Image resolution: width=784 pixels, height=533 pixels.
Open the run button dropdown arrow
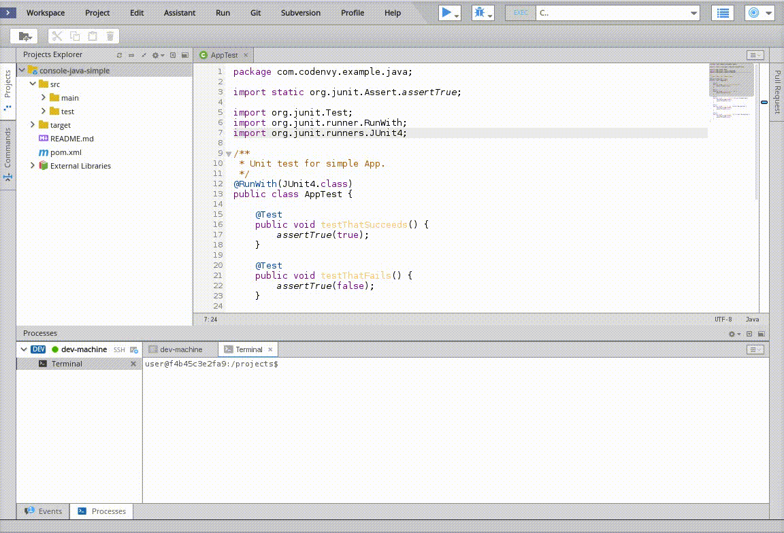pos(457,16)
